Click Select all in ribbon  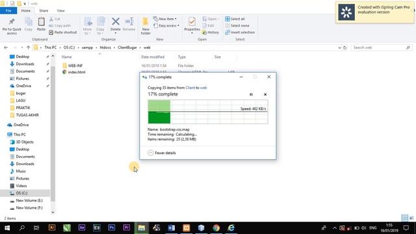point(235,19)
